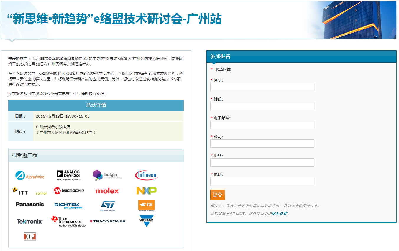The height and width of the screenshot is (251, 399).
Task: Click the address 广州市天河区林和西横路215号
Action: tap(66, 132)
